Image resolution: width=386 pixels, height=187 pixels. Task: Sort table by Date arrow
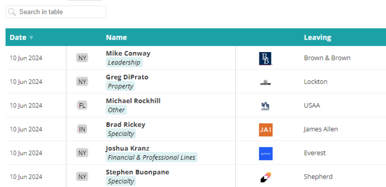pyautogui.click(x=31, y=38)
